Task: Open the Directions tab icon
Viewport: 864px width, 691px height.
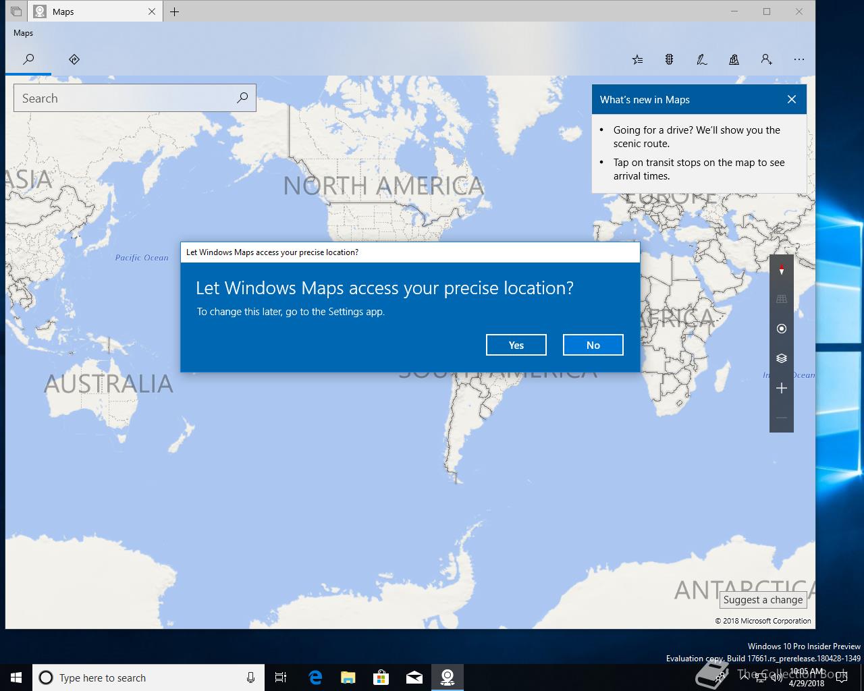Action: click(x=74, y=59)
